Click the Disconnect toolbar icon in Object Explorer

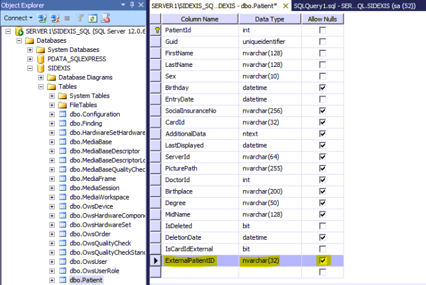[x=55, y=18]
